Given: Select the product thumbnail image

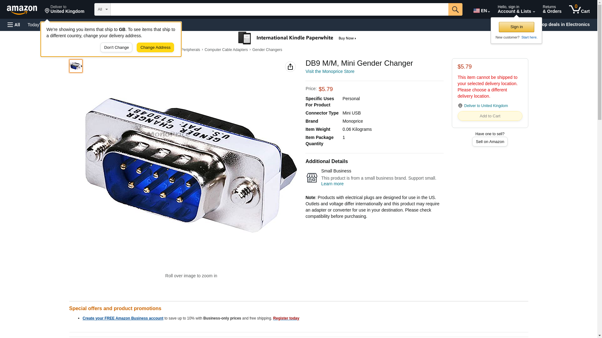Looking at the screenshot, I should tap(76, 66).
